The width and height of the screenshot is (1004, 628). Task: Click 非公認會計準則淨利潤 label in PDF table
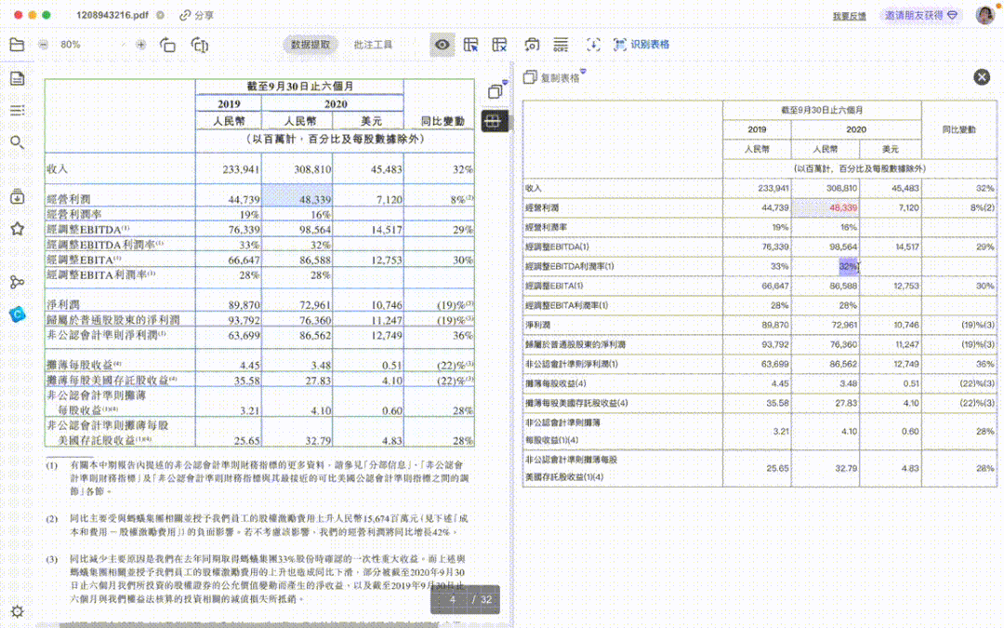[x=106, y=335]
